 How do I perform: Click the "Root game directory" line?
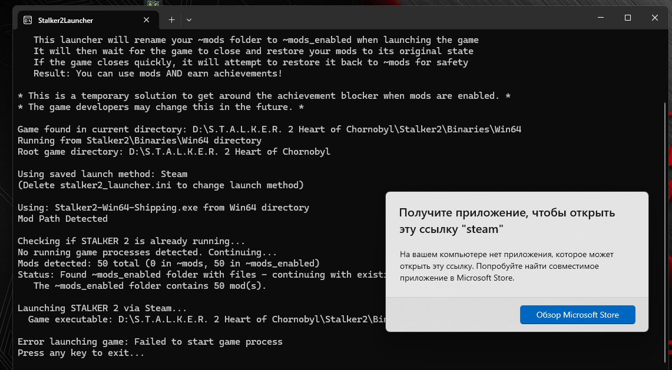[174, 152]
